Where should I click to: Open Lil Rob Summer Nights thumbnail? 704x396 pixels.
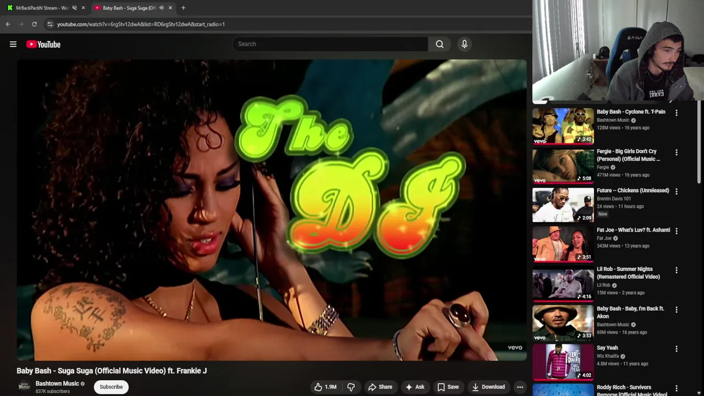point(563,284)
